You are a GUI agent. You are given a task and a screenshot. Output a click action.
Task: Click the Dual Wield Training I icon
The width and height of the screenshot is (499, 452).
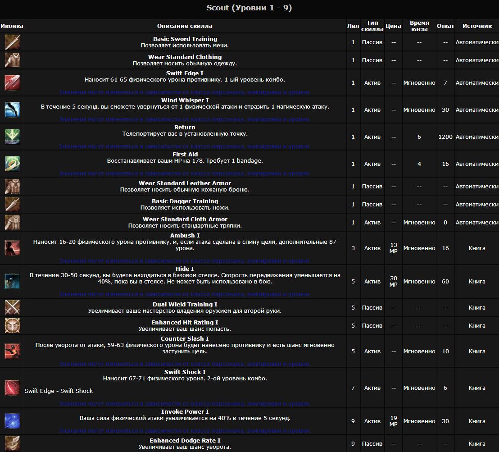pos(12,307)
